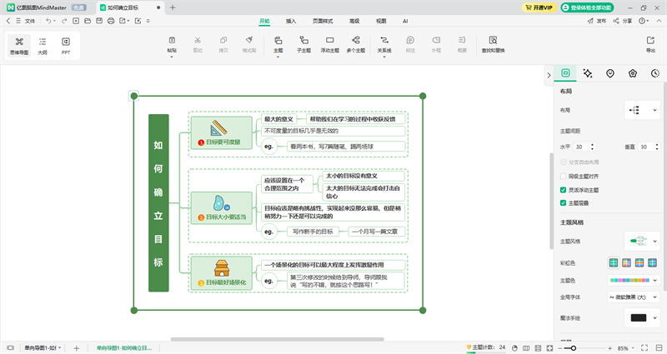Open 全局字体 font dropdown

click(x=634, y=296)
